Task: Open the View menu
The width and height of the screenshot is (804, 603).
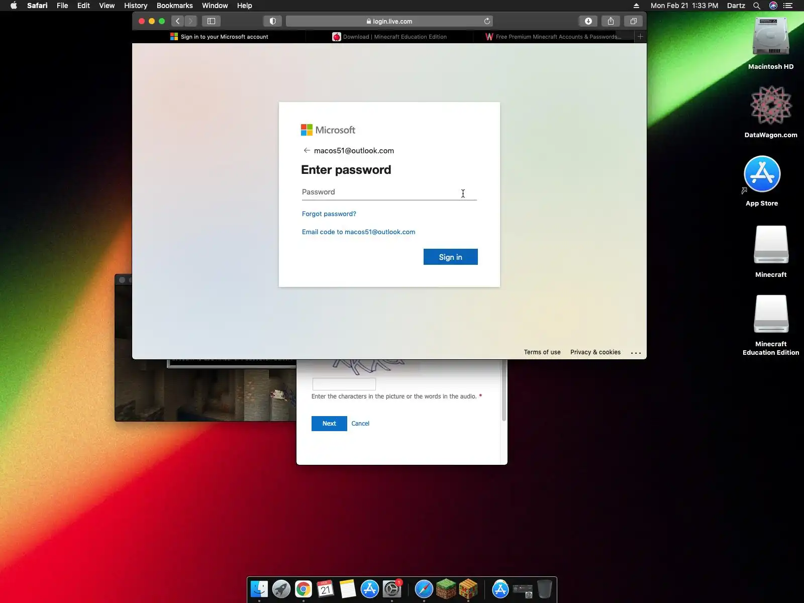Action: [x=107, y=6]
